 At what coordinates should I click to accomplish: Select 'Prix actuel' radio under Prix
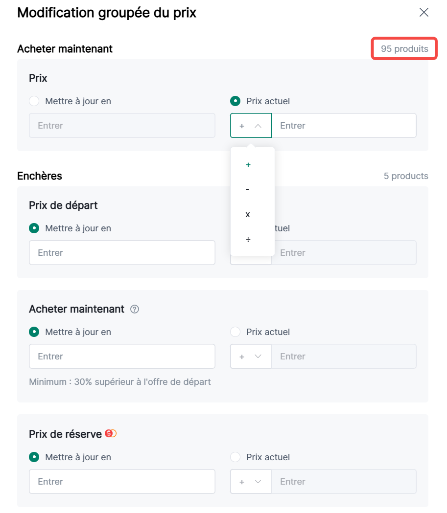pyautogui.click(x=235, y=101)
